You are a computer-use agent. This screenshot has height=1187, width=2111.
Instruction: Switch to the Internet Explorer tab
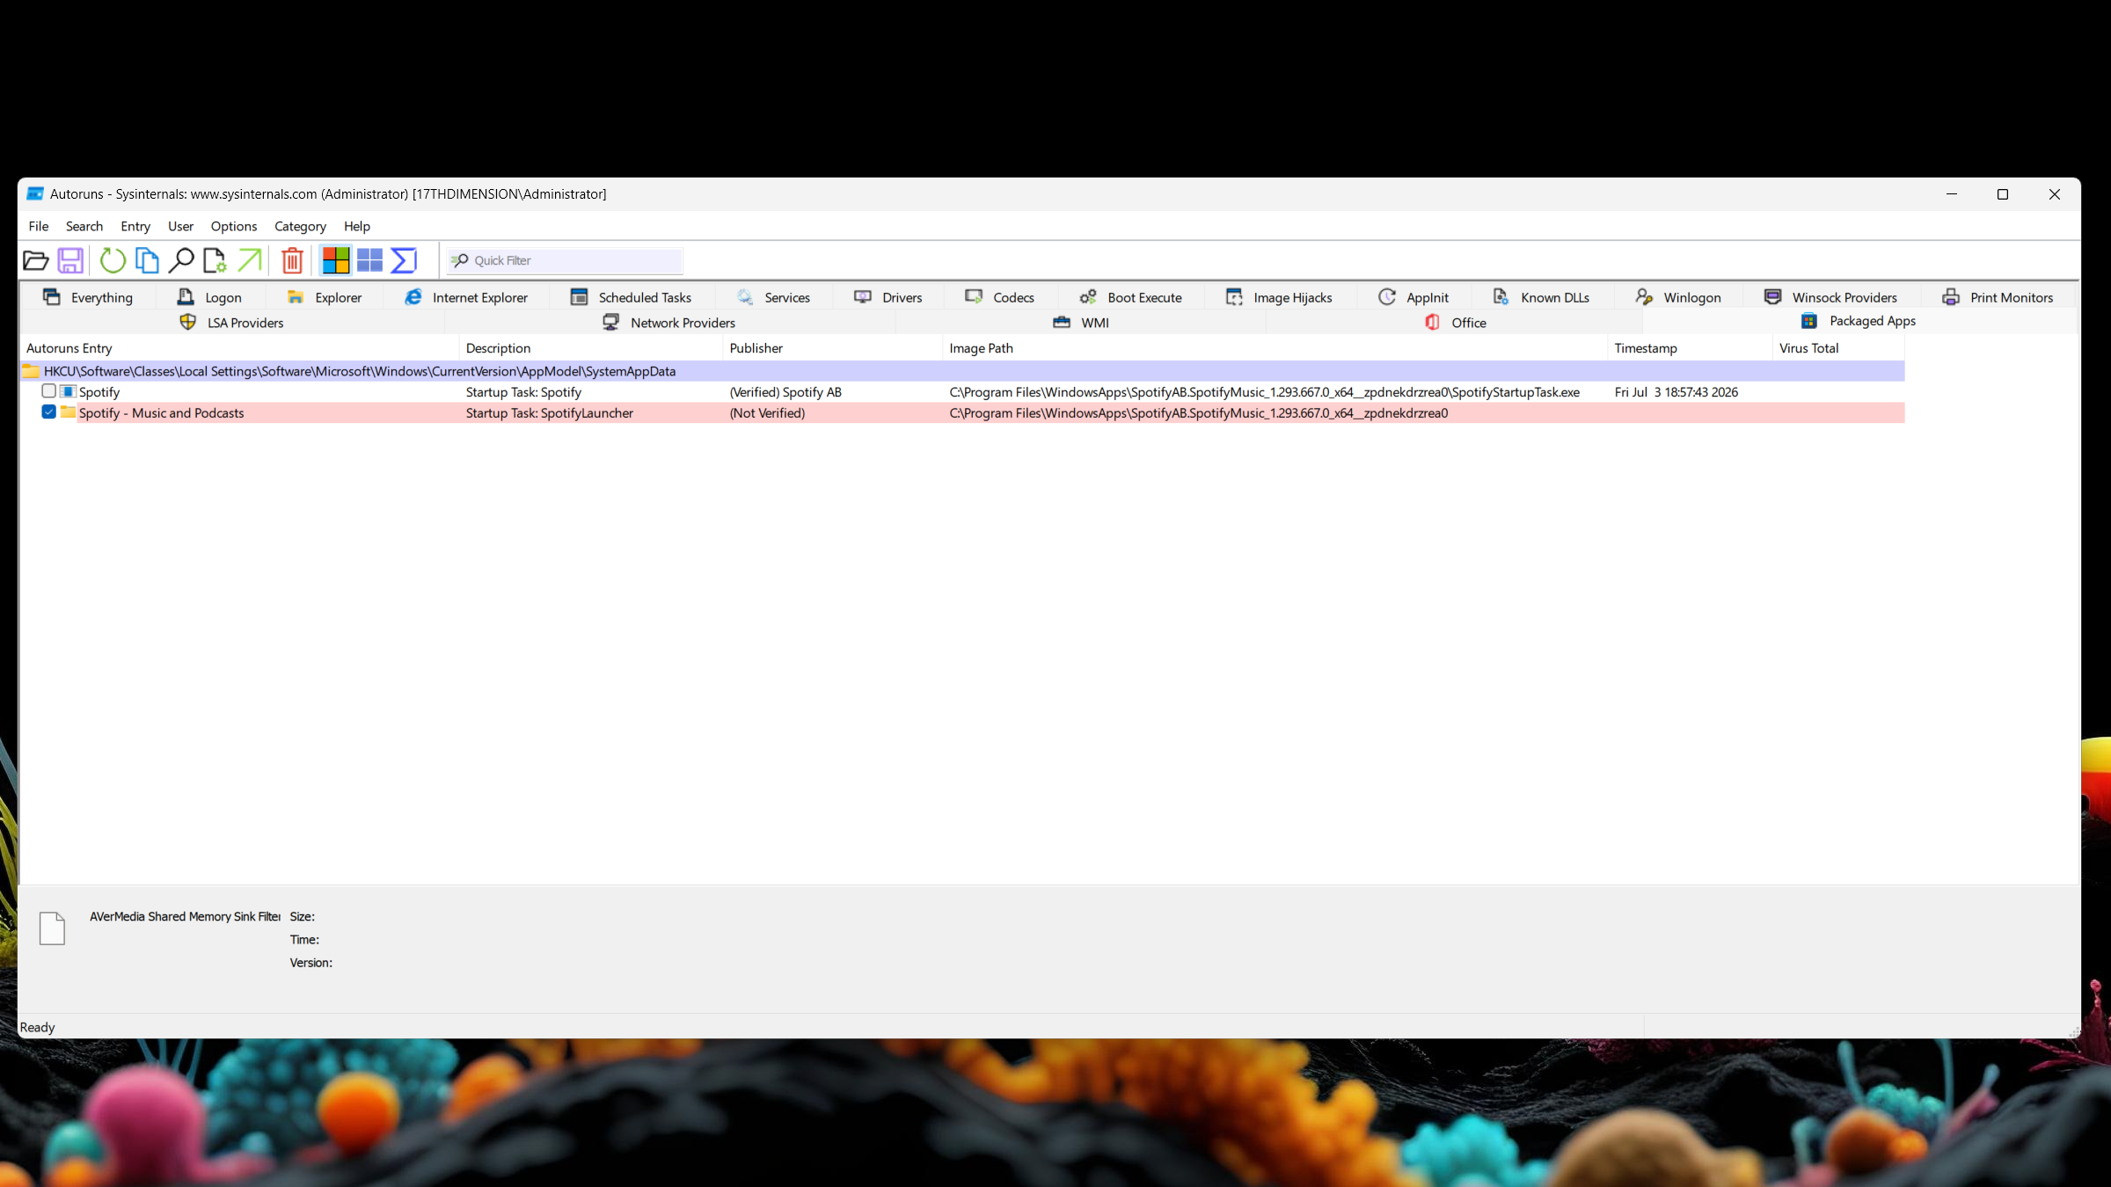466,297
